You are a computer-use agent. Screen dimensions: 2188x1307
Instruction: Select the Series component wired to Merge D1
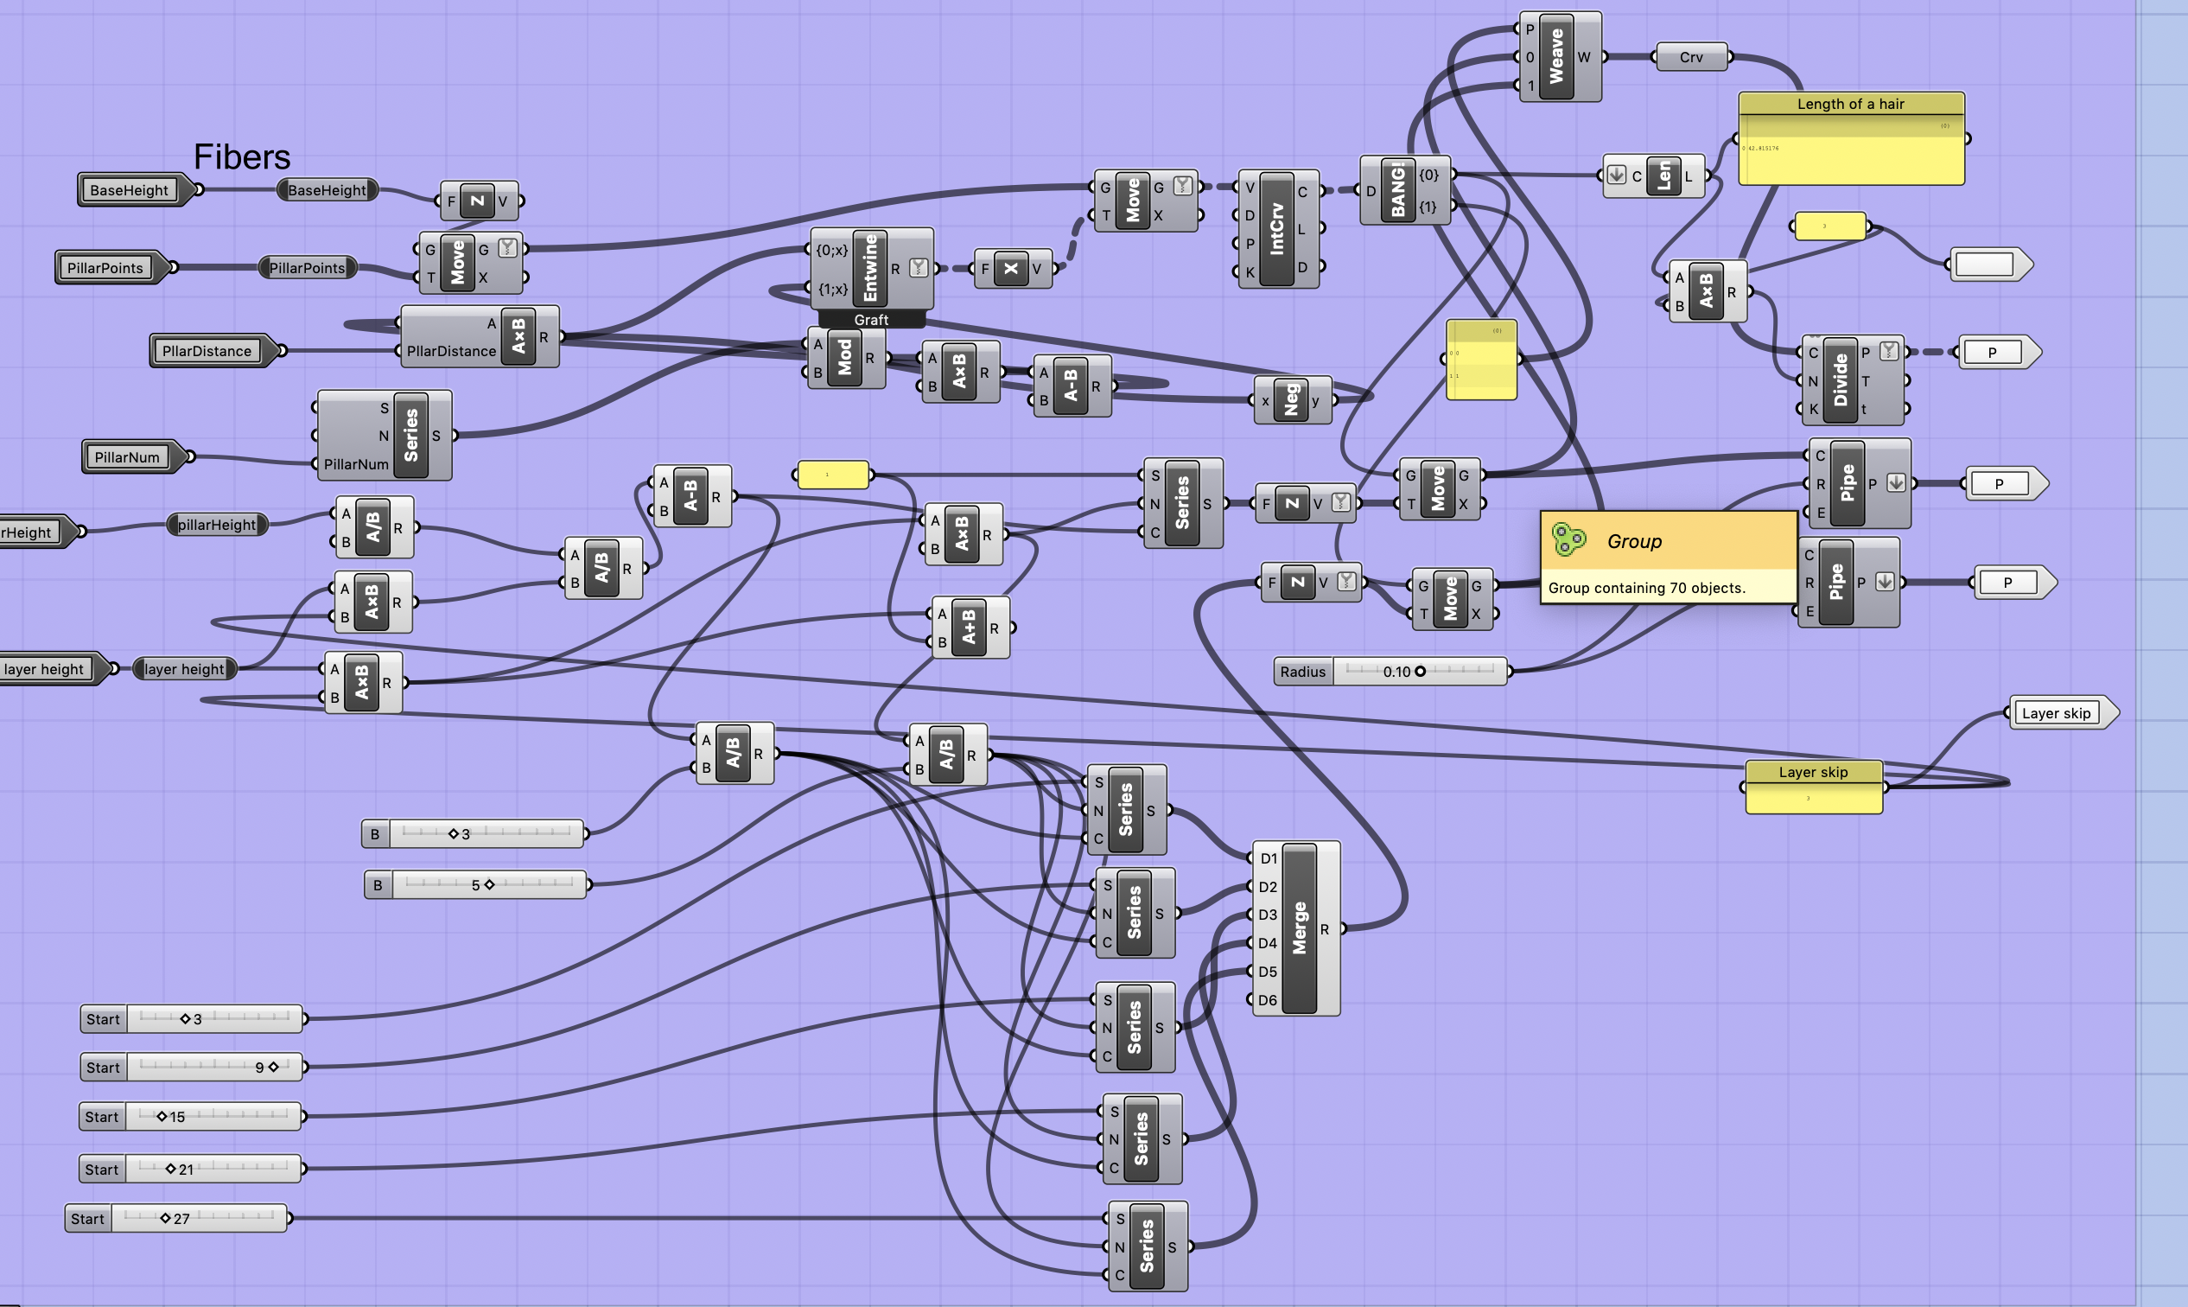coord(1125,809)
